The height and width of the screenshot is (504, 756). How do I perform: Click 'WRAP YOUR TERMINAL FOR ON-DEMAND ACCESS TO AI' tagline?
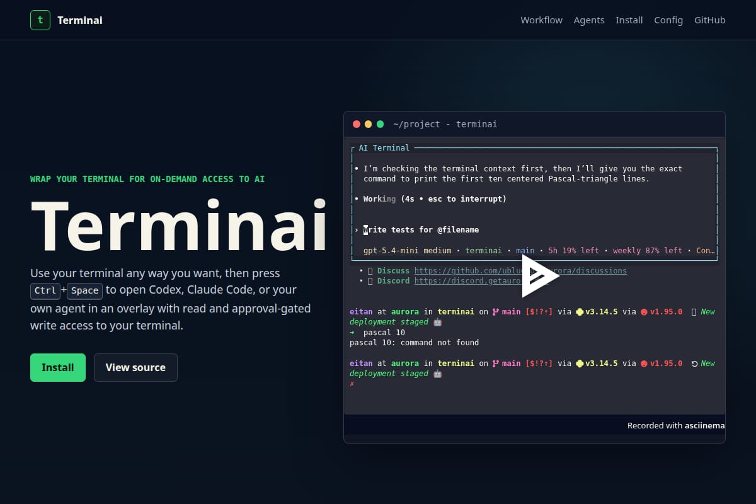click(x=147, y=179)
